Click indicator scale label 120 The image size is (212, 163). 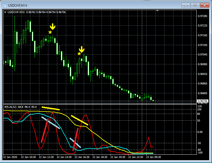pos(199,106)
